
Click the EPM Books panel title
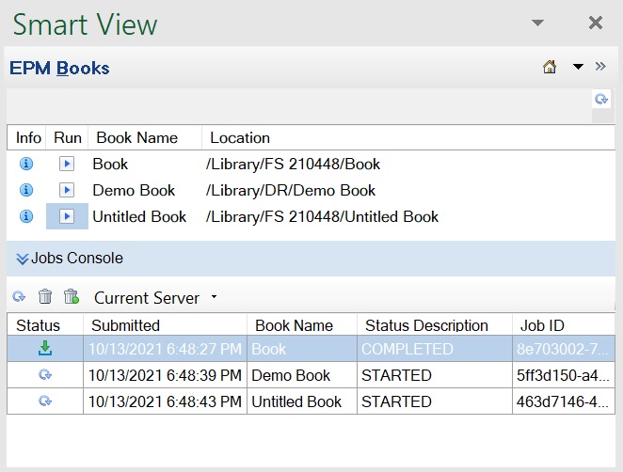[x=59, y=68]
